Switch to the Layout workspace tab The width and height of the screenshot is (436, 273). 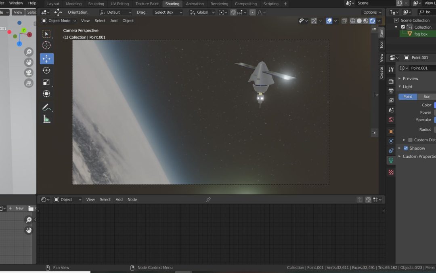53,4
